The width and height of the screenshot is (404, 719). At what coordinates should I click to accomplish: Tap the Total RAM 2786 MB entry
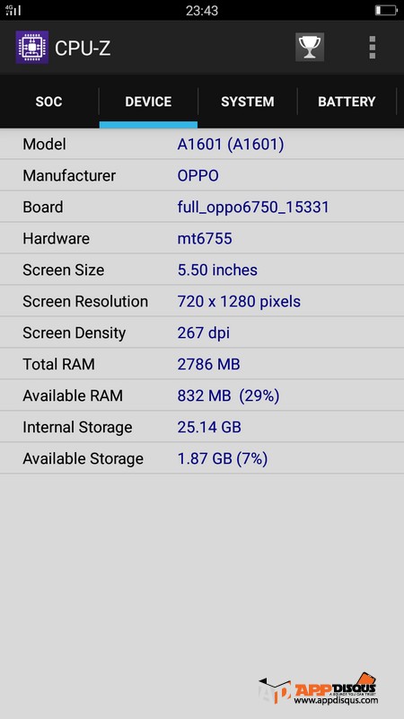pos(202,364)
